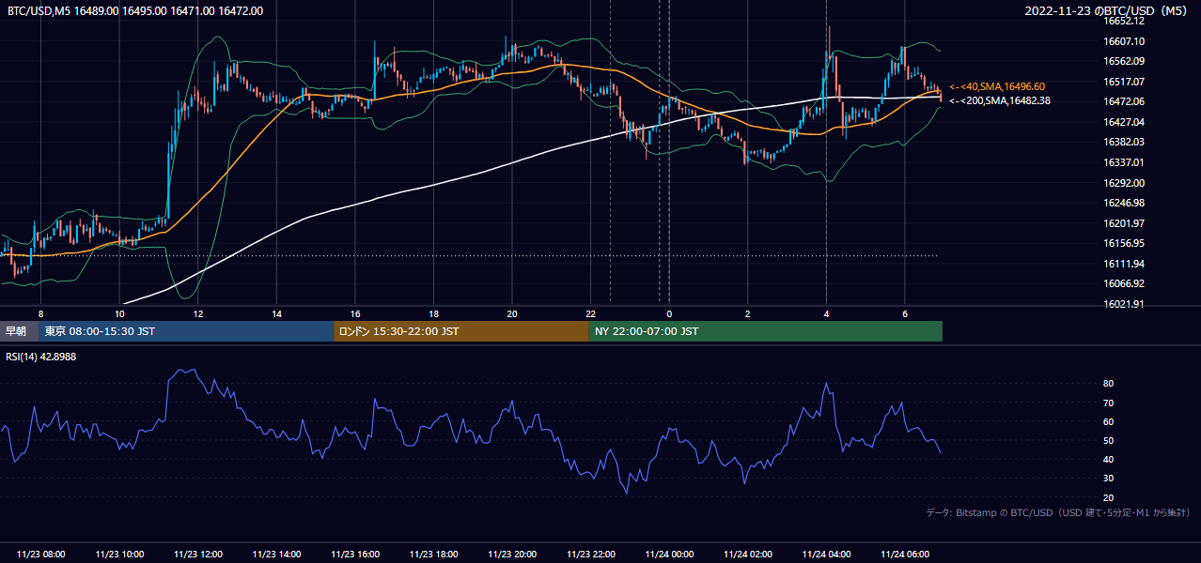
Task: Click the 11/23 14:00 date label
Action: pyautogui.click(x=276, y=555)
